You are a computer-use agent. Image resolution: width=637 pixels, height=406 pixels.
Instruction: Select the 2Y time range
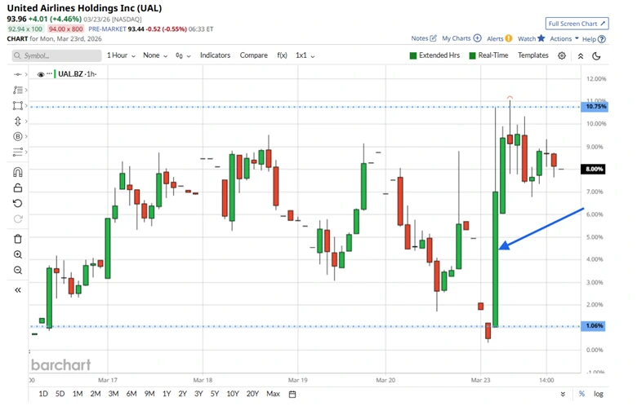click(182, 394)
